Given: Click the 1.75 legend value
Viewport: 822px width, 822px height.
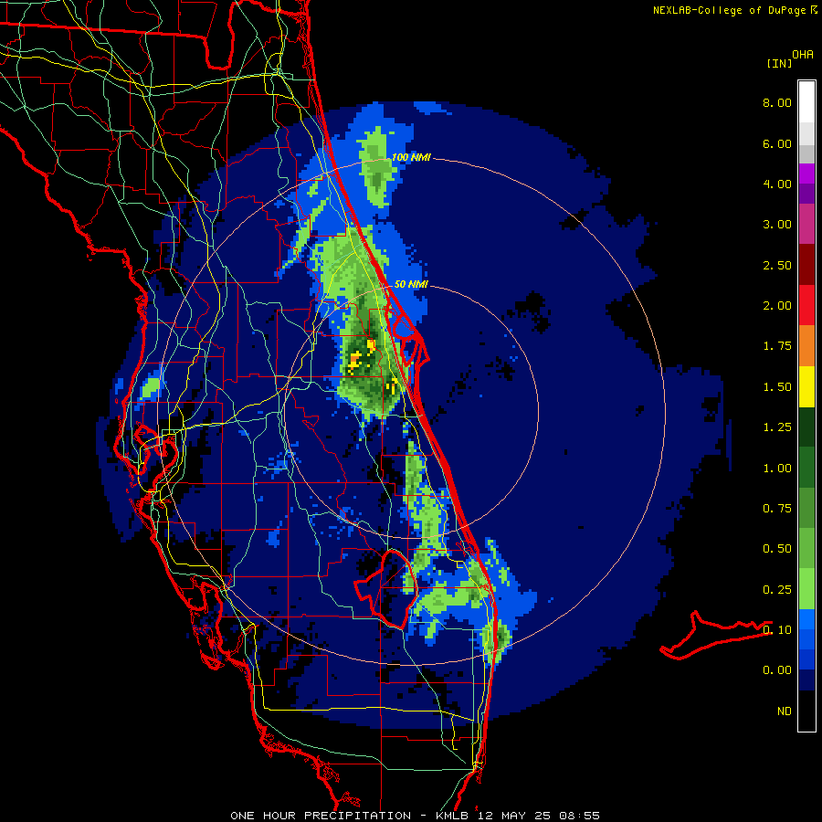Looking at the screenshot, I should click(777, 346).
